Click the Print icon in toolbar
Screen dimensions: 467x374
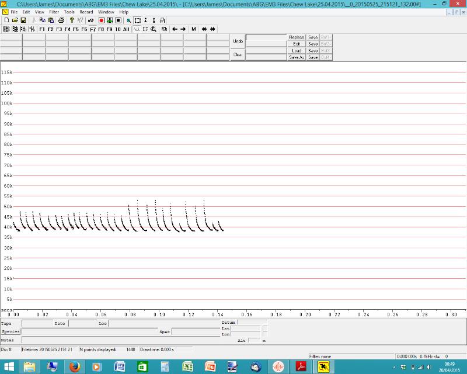[x=61, y=20]
